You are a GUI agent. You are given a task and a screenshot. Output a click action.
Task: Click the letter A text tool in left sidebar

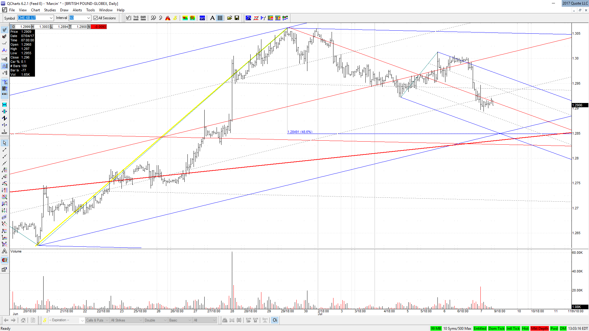pos(4,251)
